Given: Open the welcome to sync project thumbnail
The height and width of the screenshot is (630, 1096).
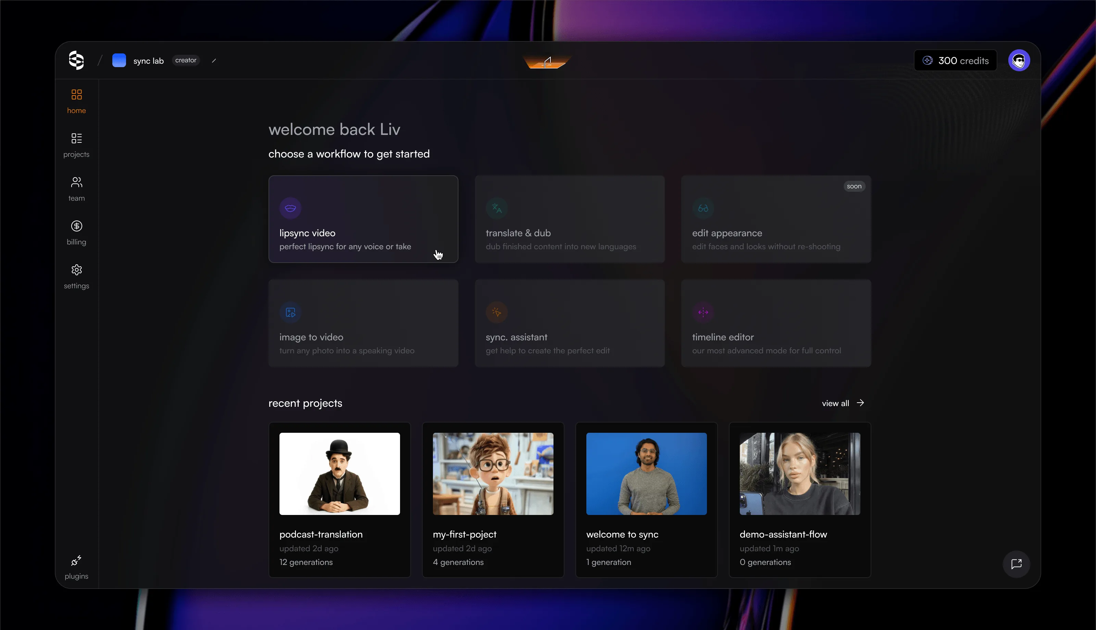Looking at the screenshot, I should [646, 474].
